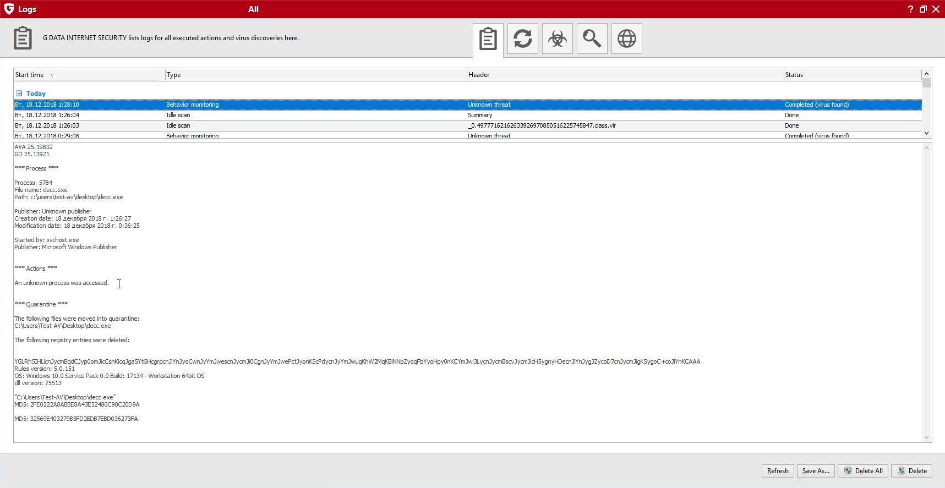Click the MD5 32569E403279B3FD2EDB7EBD036273FA line
Image resolution: width=945 pixels, height=488 pixels.
[76, 419]
